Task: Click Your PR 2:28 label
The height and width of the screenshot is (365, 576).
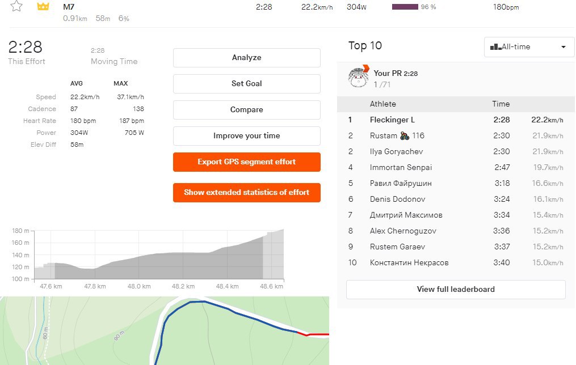Action: (396, 73)
